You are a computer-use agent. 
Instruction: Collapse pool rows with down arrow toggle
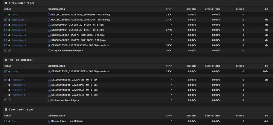pyautogui.click(x=6, y=100)
